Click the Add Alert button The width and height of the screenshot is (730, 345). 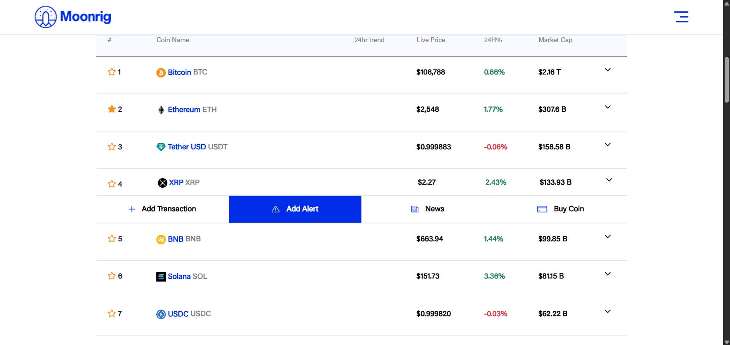point(295,209)
